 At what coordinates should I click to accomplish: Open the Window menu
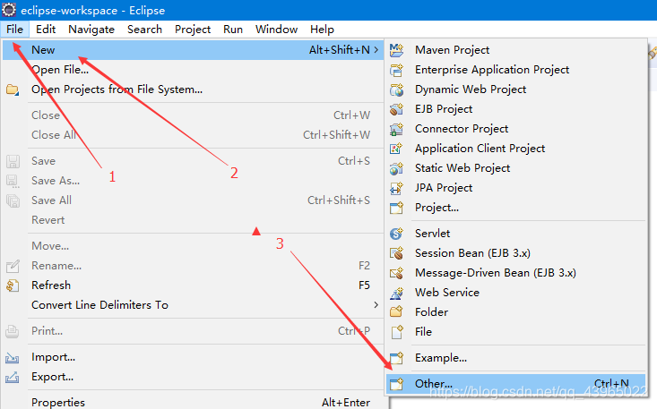tap(277, 30)
